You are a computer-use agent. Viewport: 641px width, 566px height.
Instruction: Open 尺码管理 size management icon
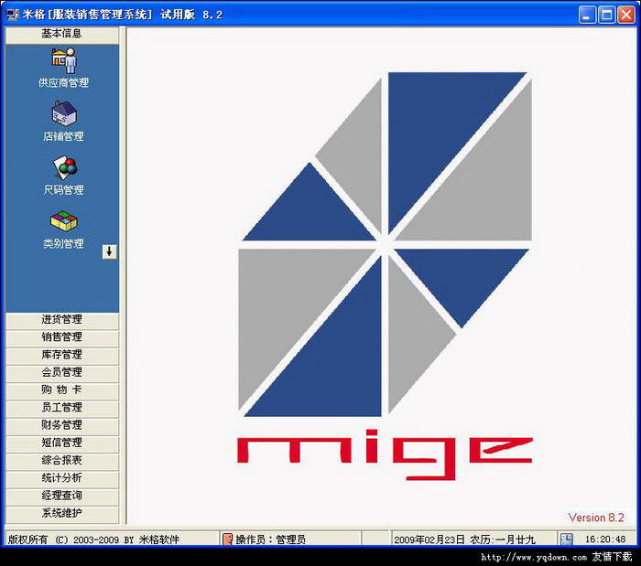(x=63, y=175)
